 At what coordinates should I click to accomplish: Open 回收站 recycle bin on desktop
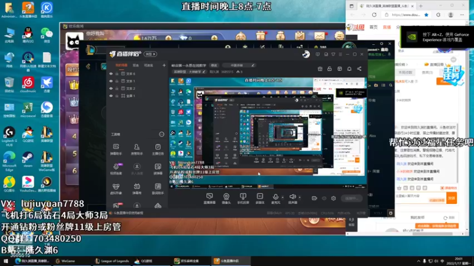pyautogui.click(x=9, y=85)
